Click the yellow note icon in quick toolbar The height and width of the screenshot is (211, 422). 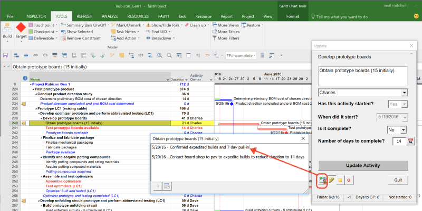(122, 56)
